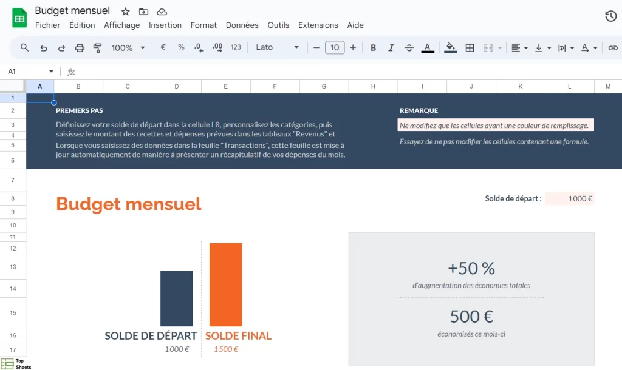Image resolution: width=622 pixels, height=370 pixels.
Task: Open text rotation dropdown
Action: point(589,48)
